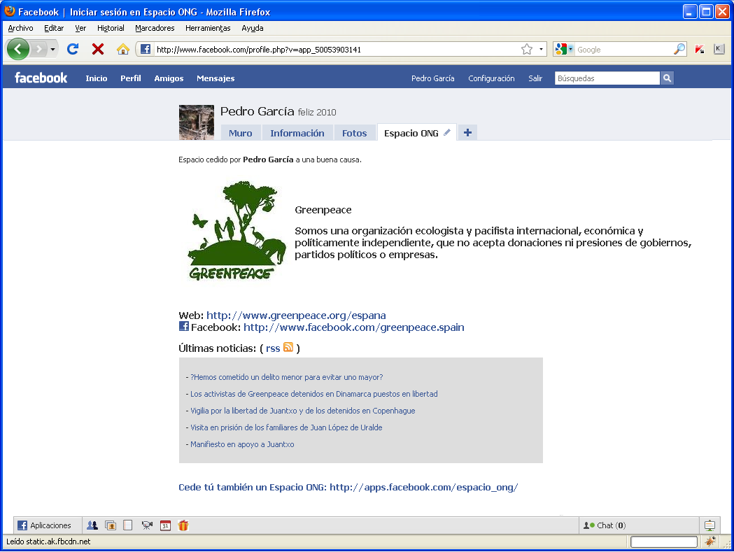
Task: Click the small Facebook icon beside Facebook link
Action: coord(184,326)
